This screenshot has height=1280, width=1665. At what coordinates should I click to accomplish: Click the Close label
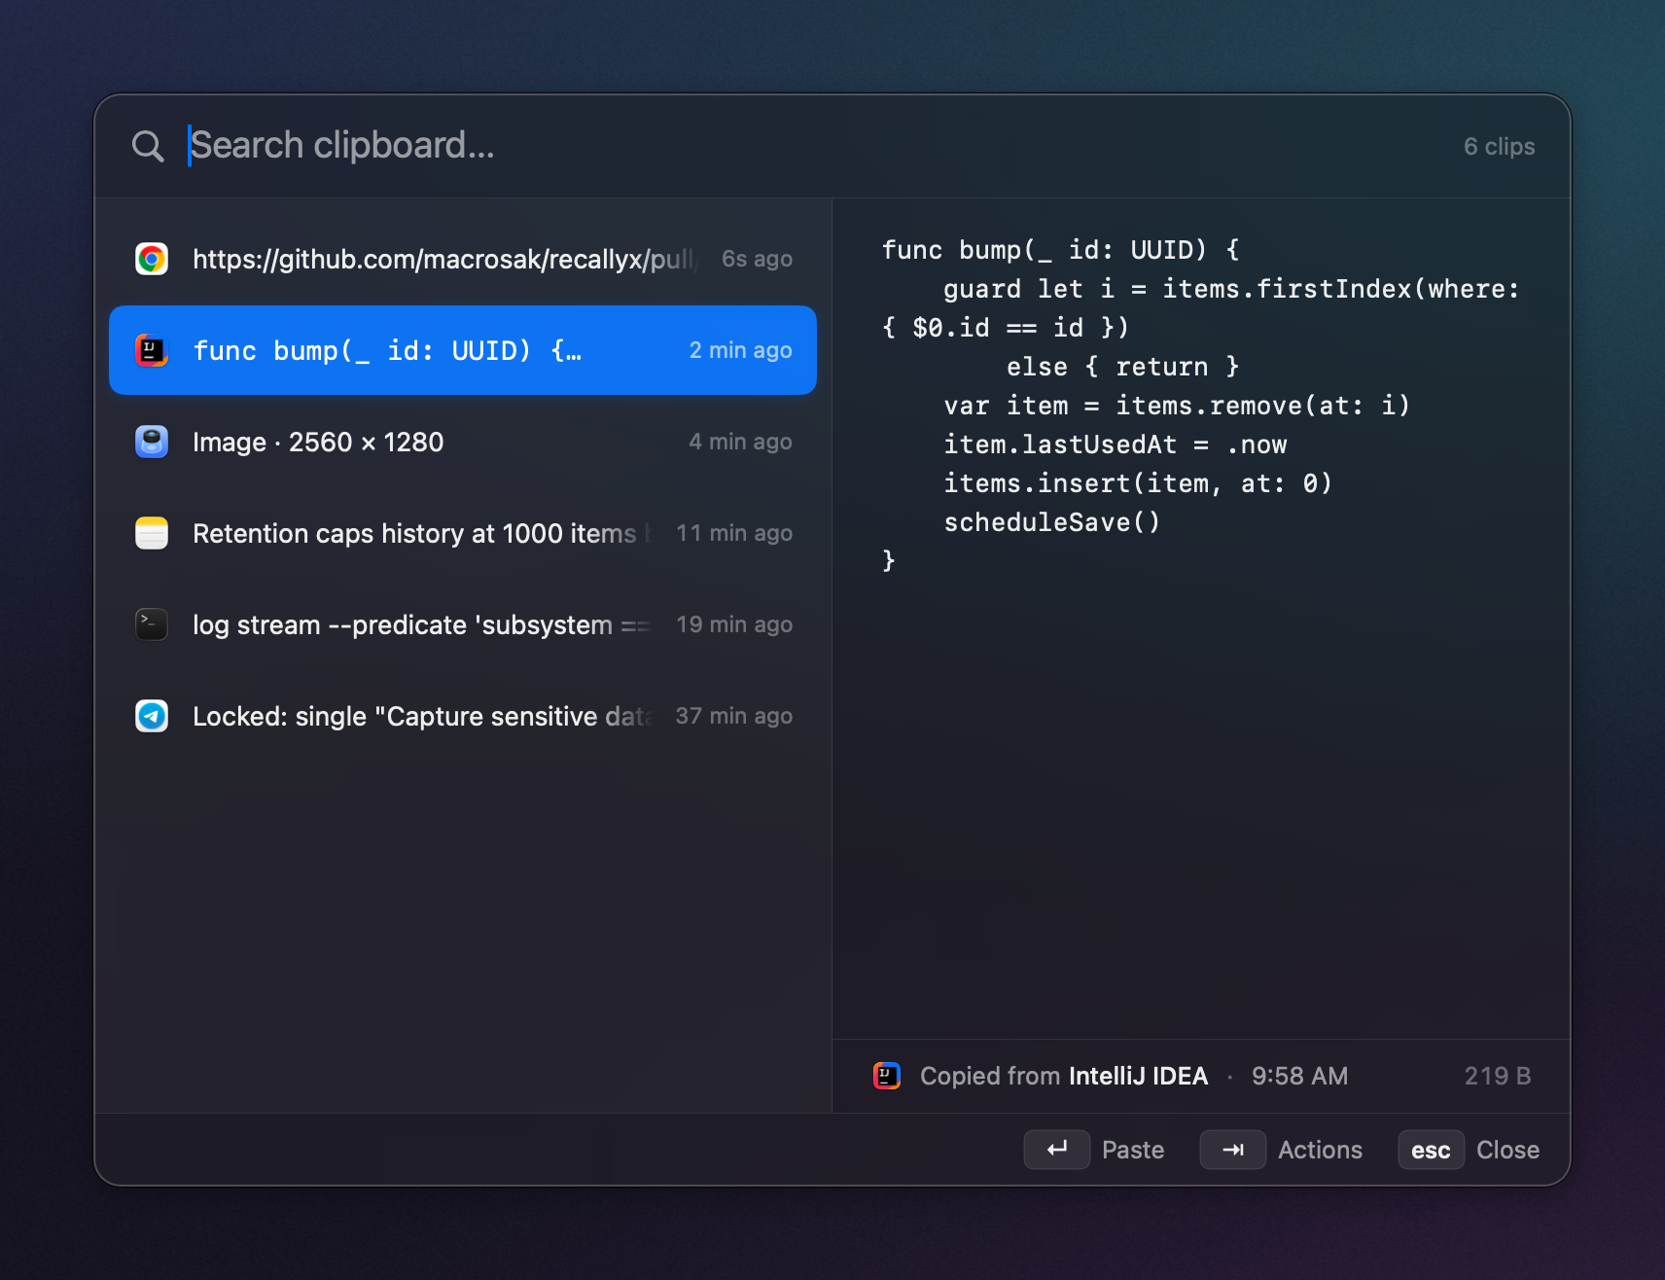coord(1507,1150)
